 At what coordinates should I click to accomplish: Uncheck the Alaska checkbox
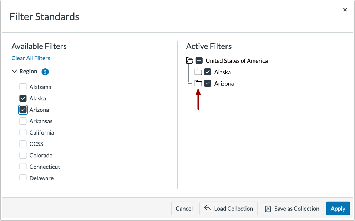click(23, 98)
